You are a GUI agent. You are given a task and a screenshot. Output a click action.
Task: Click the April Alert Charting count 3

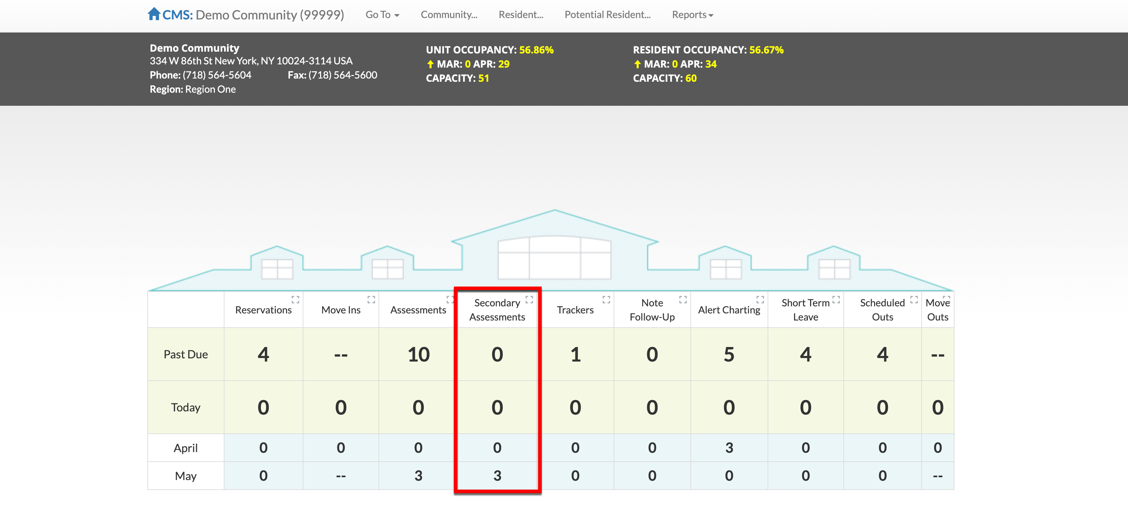coord(729,448)
